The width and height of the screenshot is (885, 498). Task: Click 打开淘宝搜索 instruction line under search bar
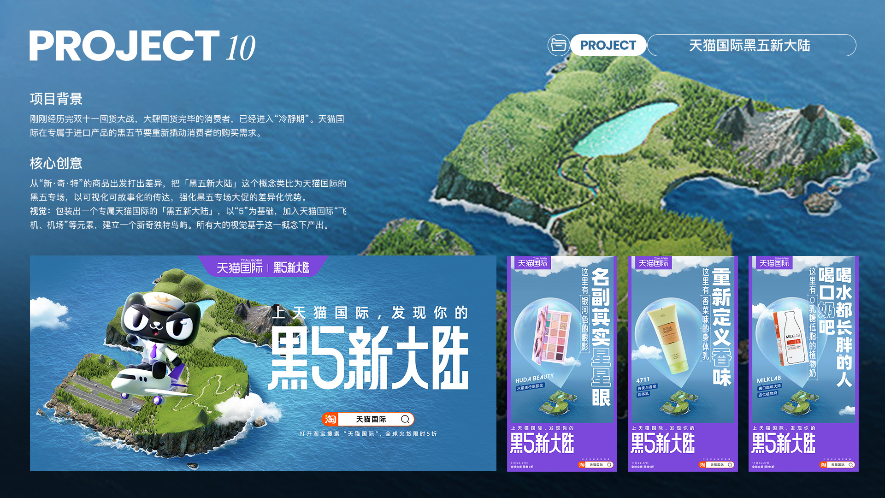pos(368,434)
